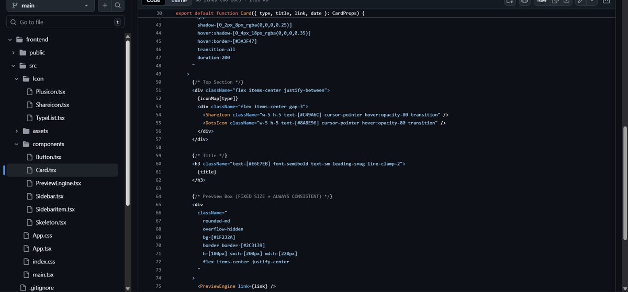Click the DotsIcon tag on line 55
628x292 pixels.
point(215,123)
